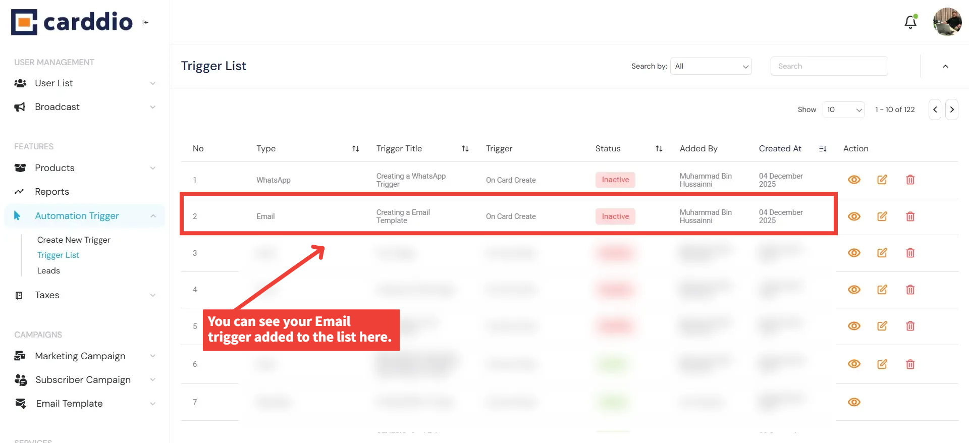Image resolution: width=969 pixels, height=443 pixels.
Task: Click the '1 - 10 of 122' pagination text
Action: click(x=895, y=109)
